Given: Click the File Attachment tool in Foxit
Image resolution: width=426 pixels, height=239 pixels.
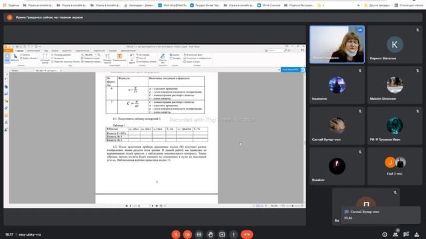Looking at the screenshot, I should (x=193, y=54).
